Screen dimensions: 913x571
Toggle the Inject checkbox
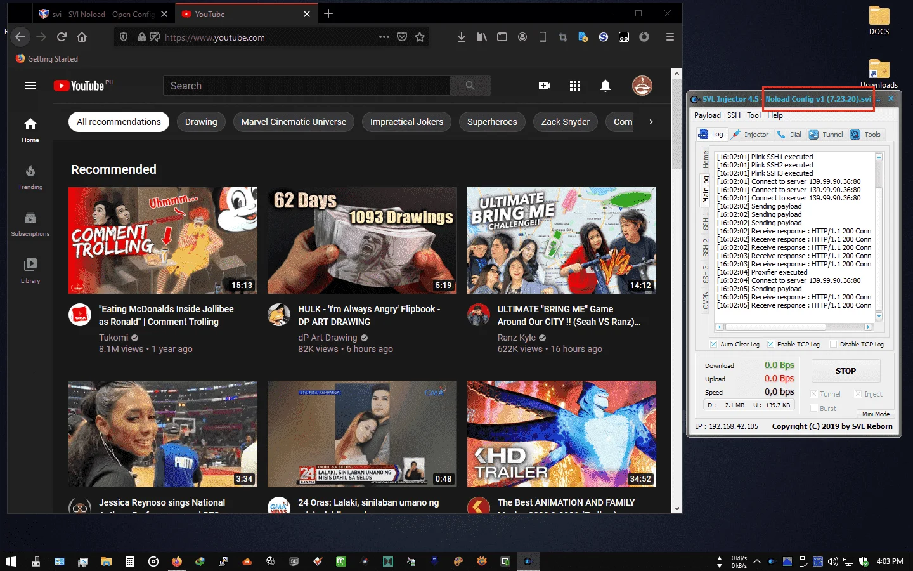tap(858, 394)
